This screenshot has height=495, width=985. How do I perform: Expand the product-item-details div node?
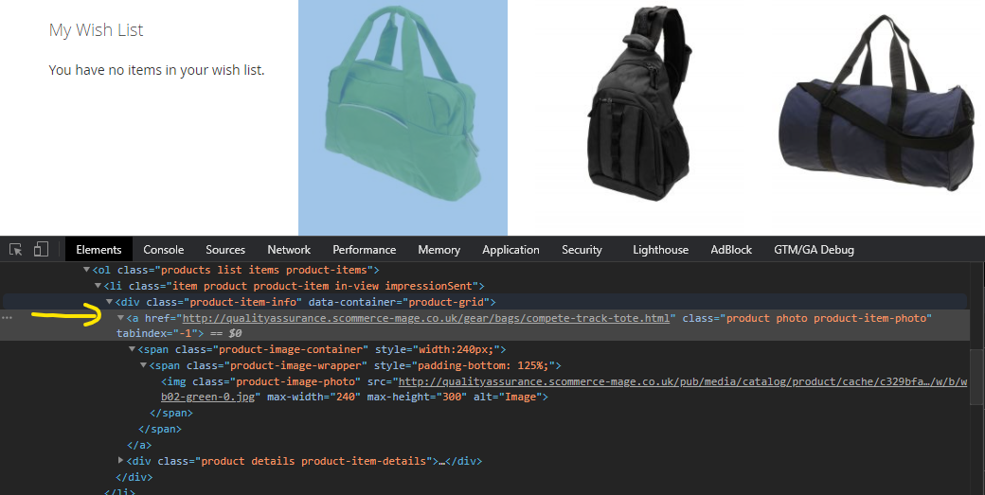click(121, 461)
